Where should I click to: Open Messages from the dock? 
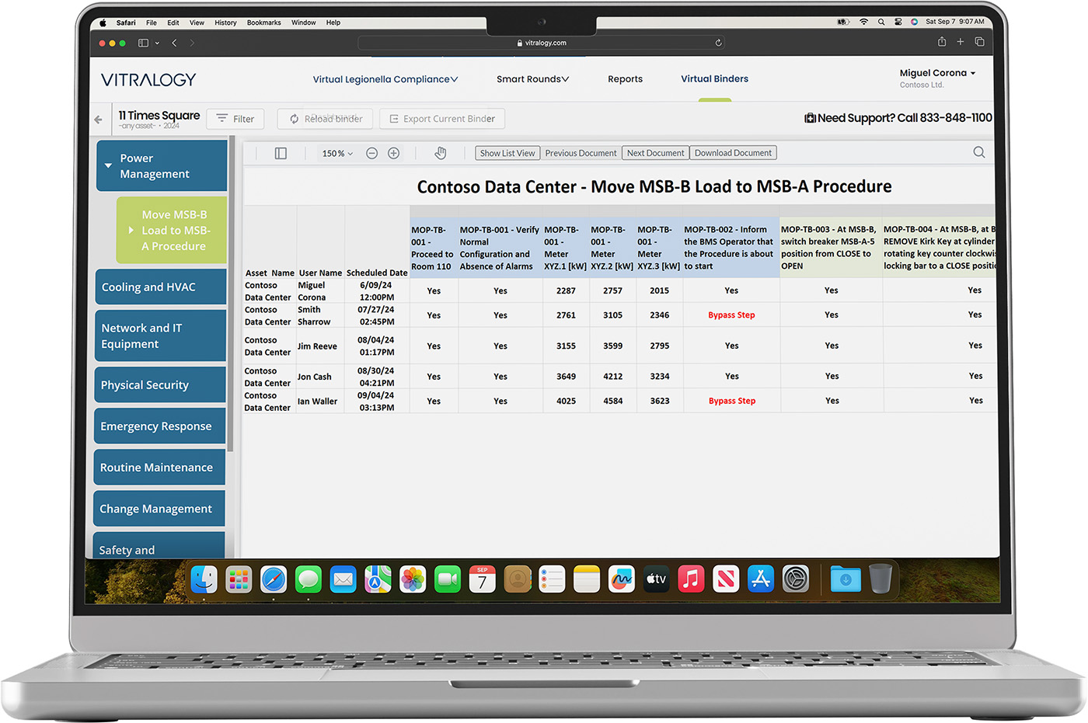(309, 579)
